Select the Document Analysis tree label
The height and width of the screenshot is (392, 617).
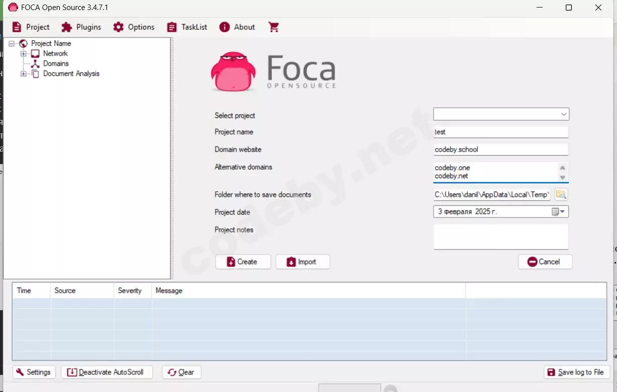pos(71,74)
